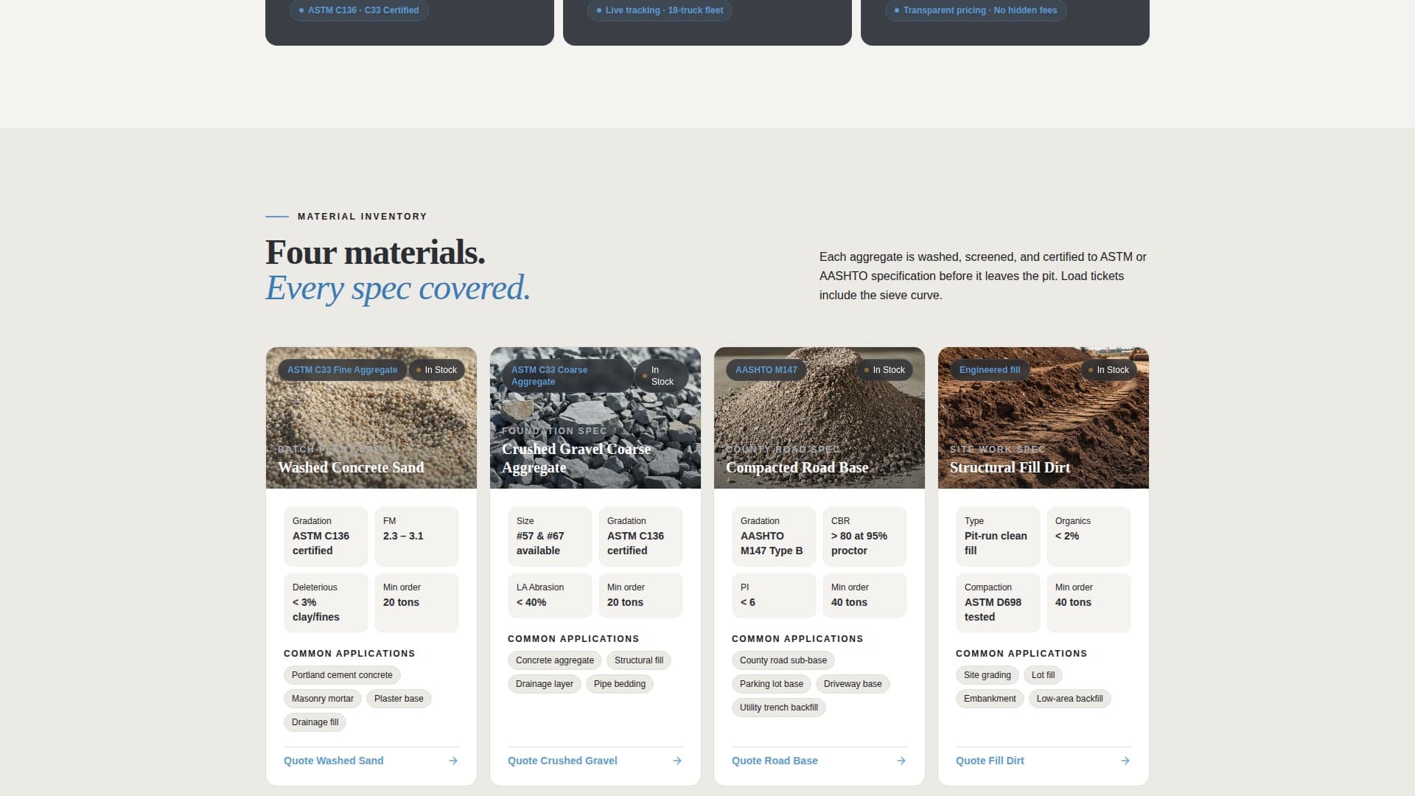
Task: Open the Quote Washed Sand link
Action: click(x=334, y=761)
